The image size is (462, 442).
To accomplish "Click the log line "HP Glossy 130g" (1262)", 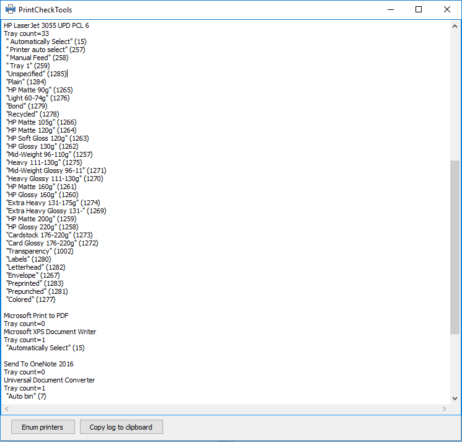I will click(42, 146).
